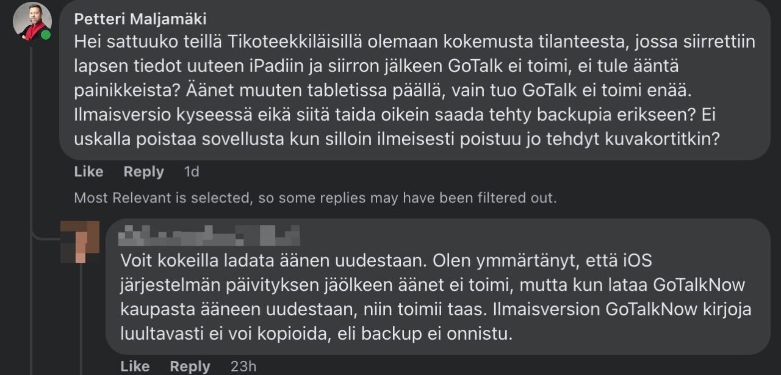Like the reply about reloading the voice
Screen dimensions: 781x375
click(x=135, y=366)
